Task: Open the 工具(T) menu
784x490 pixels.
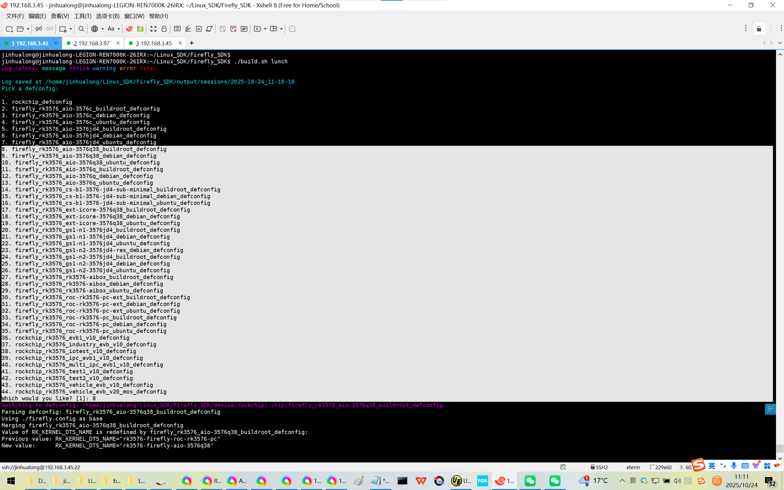Action: coord(82,16)
